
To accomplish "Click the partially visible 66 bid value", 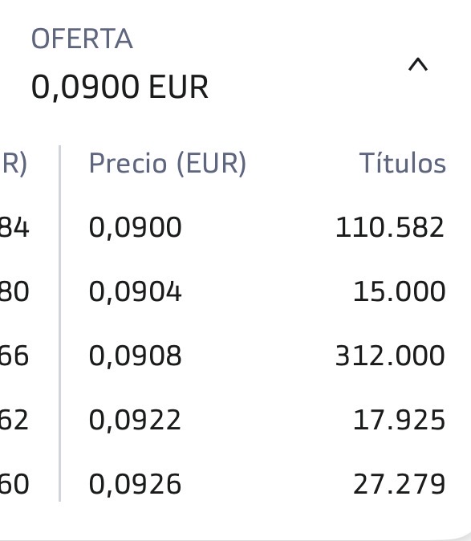I will [x=14, y=356].
